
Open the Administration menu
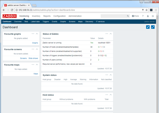tap(75, 16)
